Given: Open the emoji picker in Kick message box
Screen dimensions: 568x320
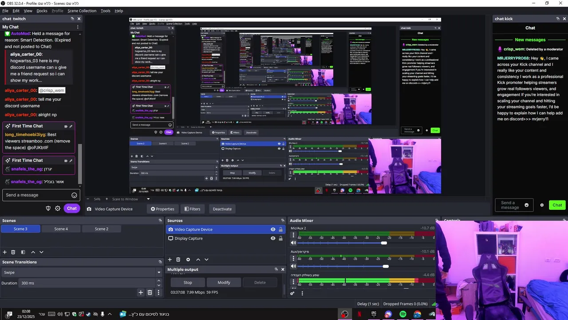Looking at the screenshot, I should pyautogui.click(x=527, y=205).
